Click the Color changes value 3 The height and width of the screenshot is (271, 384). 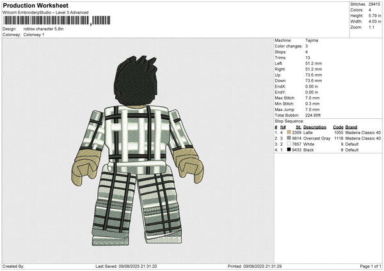pyautogui.click(x=307, y=46)
